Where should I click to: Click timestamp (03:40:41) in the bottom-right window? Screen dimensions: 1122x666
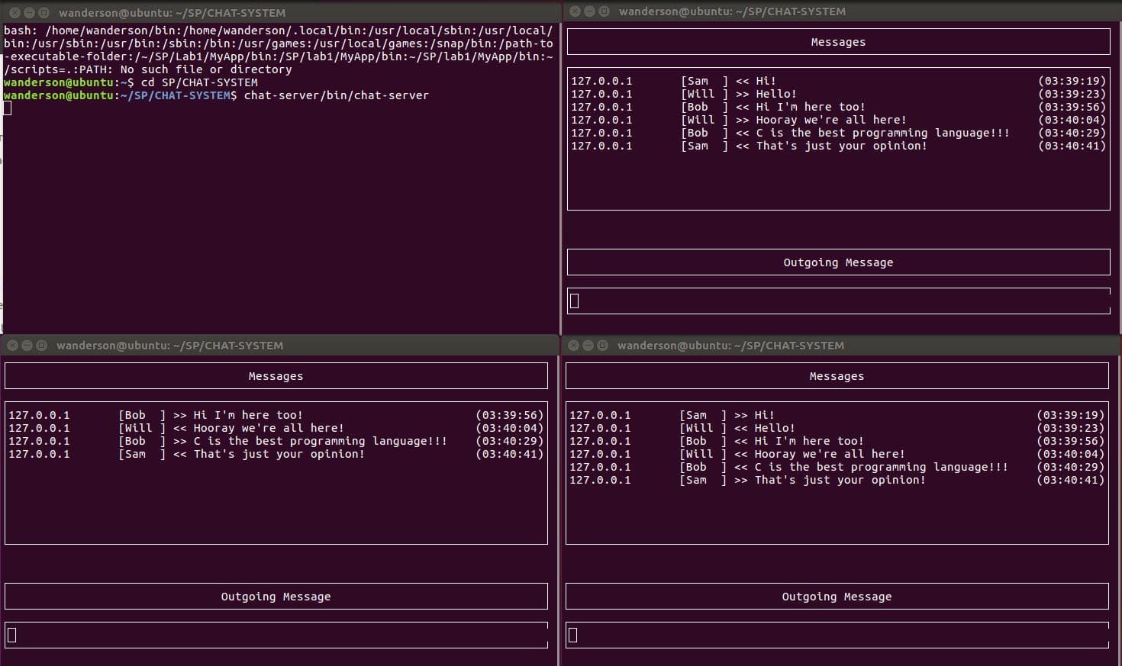[1070, 480]
